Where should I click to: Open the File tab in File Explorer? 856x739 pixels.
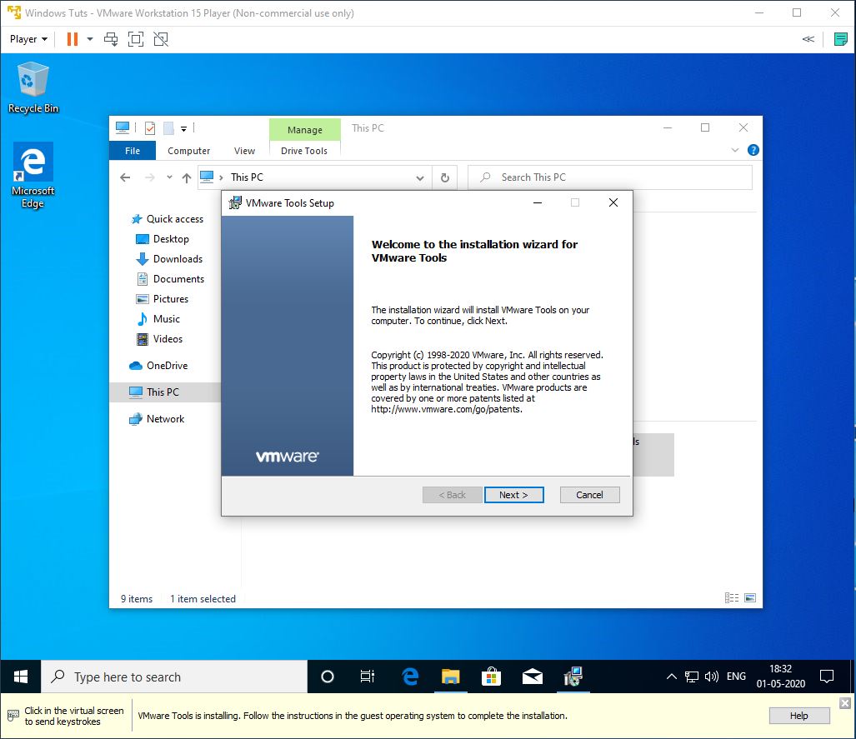133,151
